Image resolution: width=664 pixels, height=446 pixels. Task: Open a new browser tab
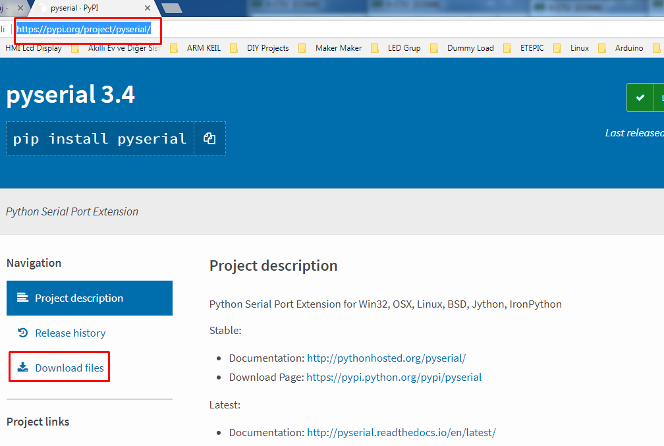point(172,8)
